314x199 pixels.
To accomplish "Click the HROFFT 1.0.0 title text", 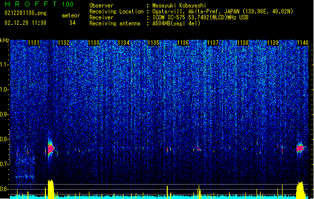I will pos(39,4).
